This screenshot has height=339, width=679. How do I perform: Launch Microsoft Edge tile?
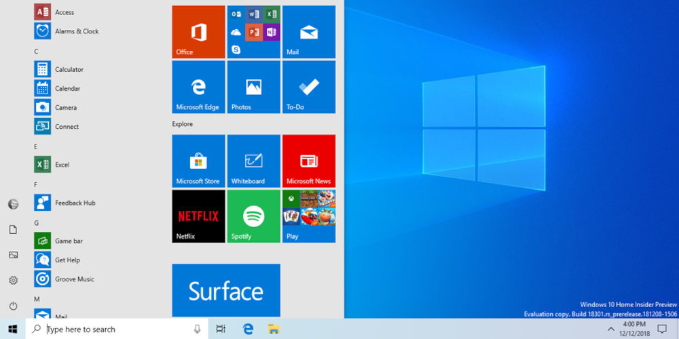[198, 87]
